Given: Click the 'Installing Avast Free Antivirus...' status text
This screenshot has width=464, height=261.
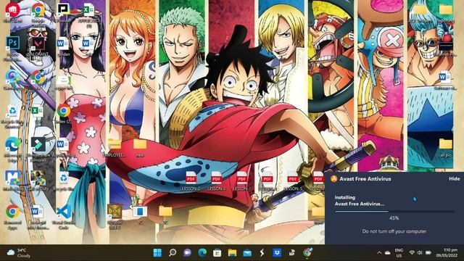Looking at the screenshot, I should [x=360, y=201].
